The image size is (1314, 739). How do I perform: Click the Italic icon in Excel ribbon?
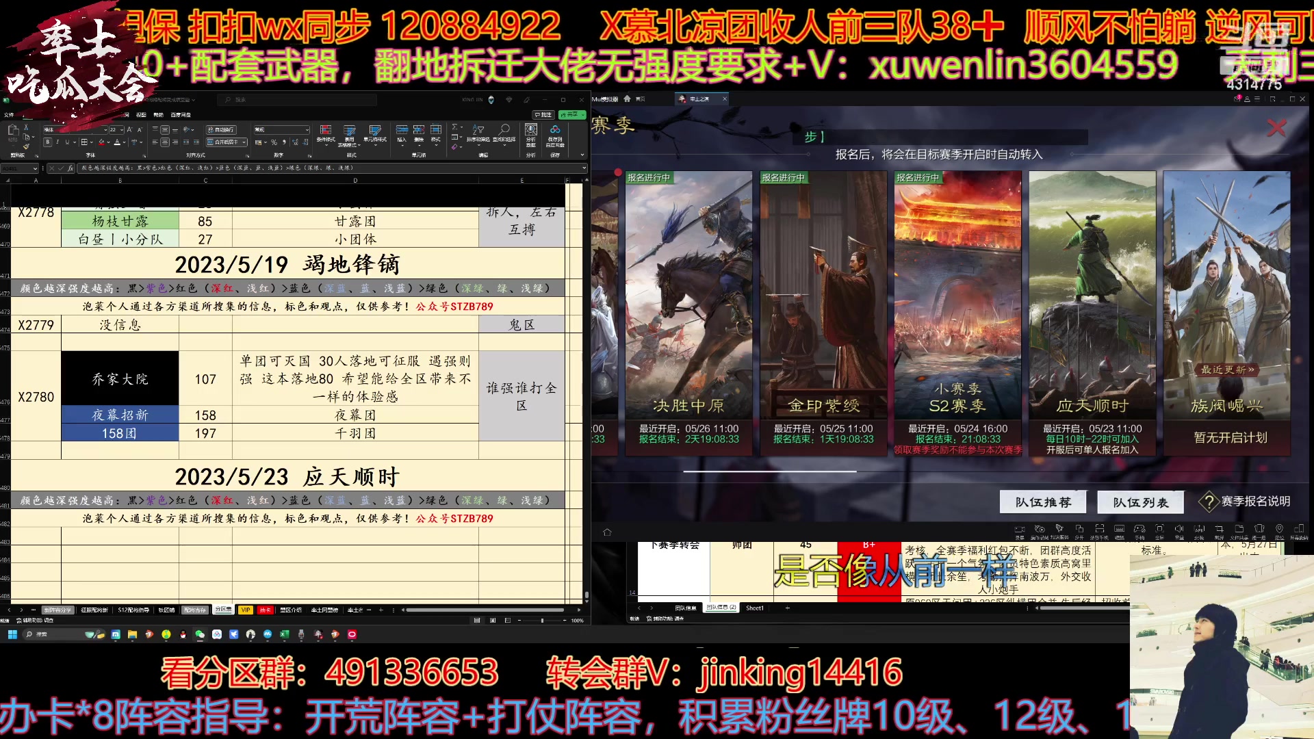57,142
